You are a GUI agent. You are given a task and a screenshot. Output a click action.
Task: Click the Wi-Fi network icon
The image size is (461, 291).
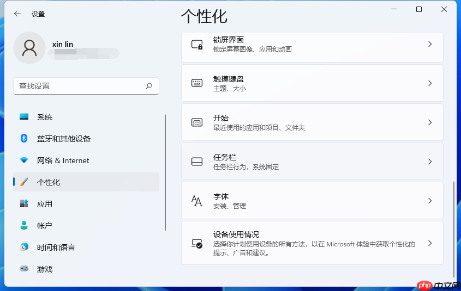pos(24,160)
